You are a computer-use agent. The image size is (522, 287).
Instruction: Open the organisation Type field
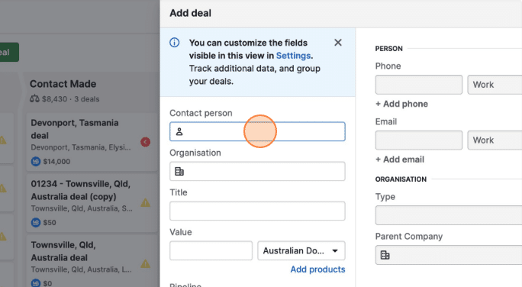click(449, 215)
